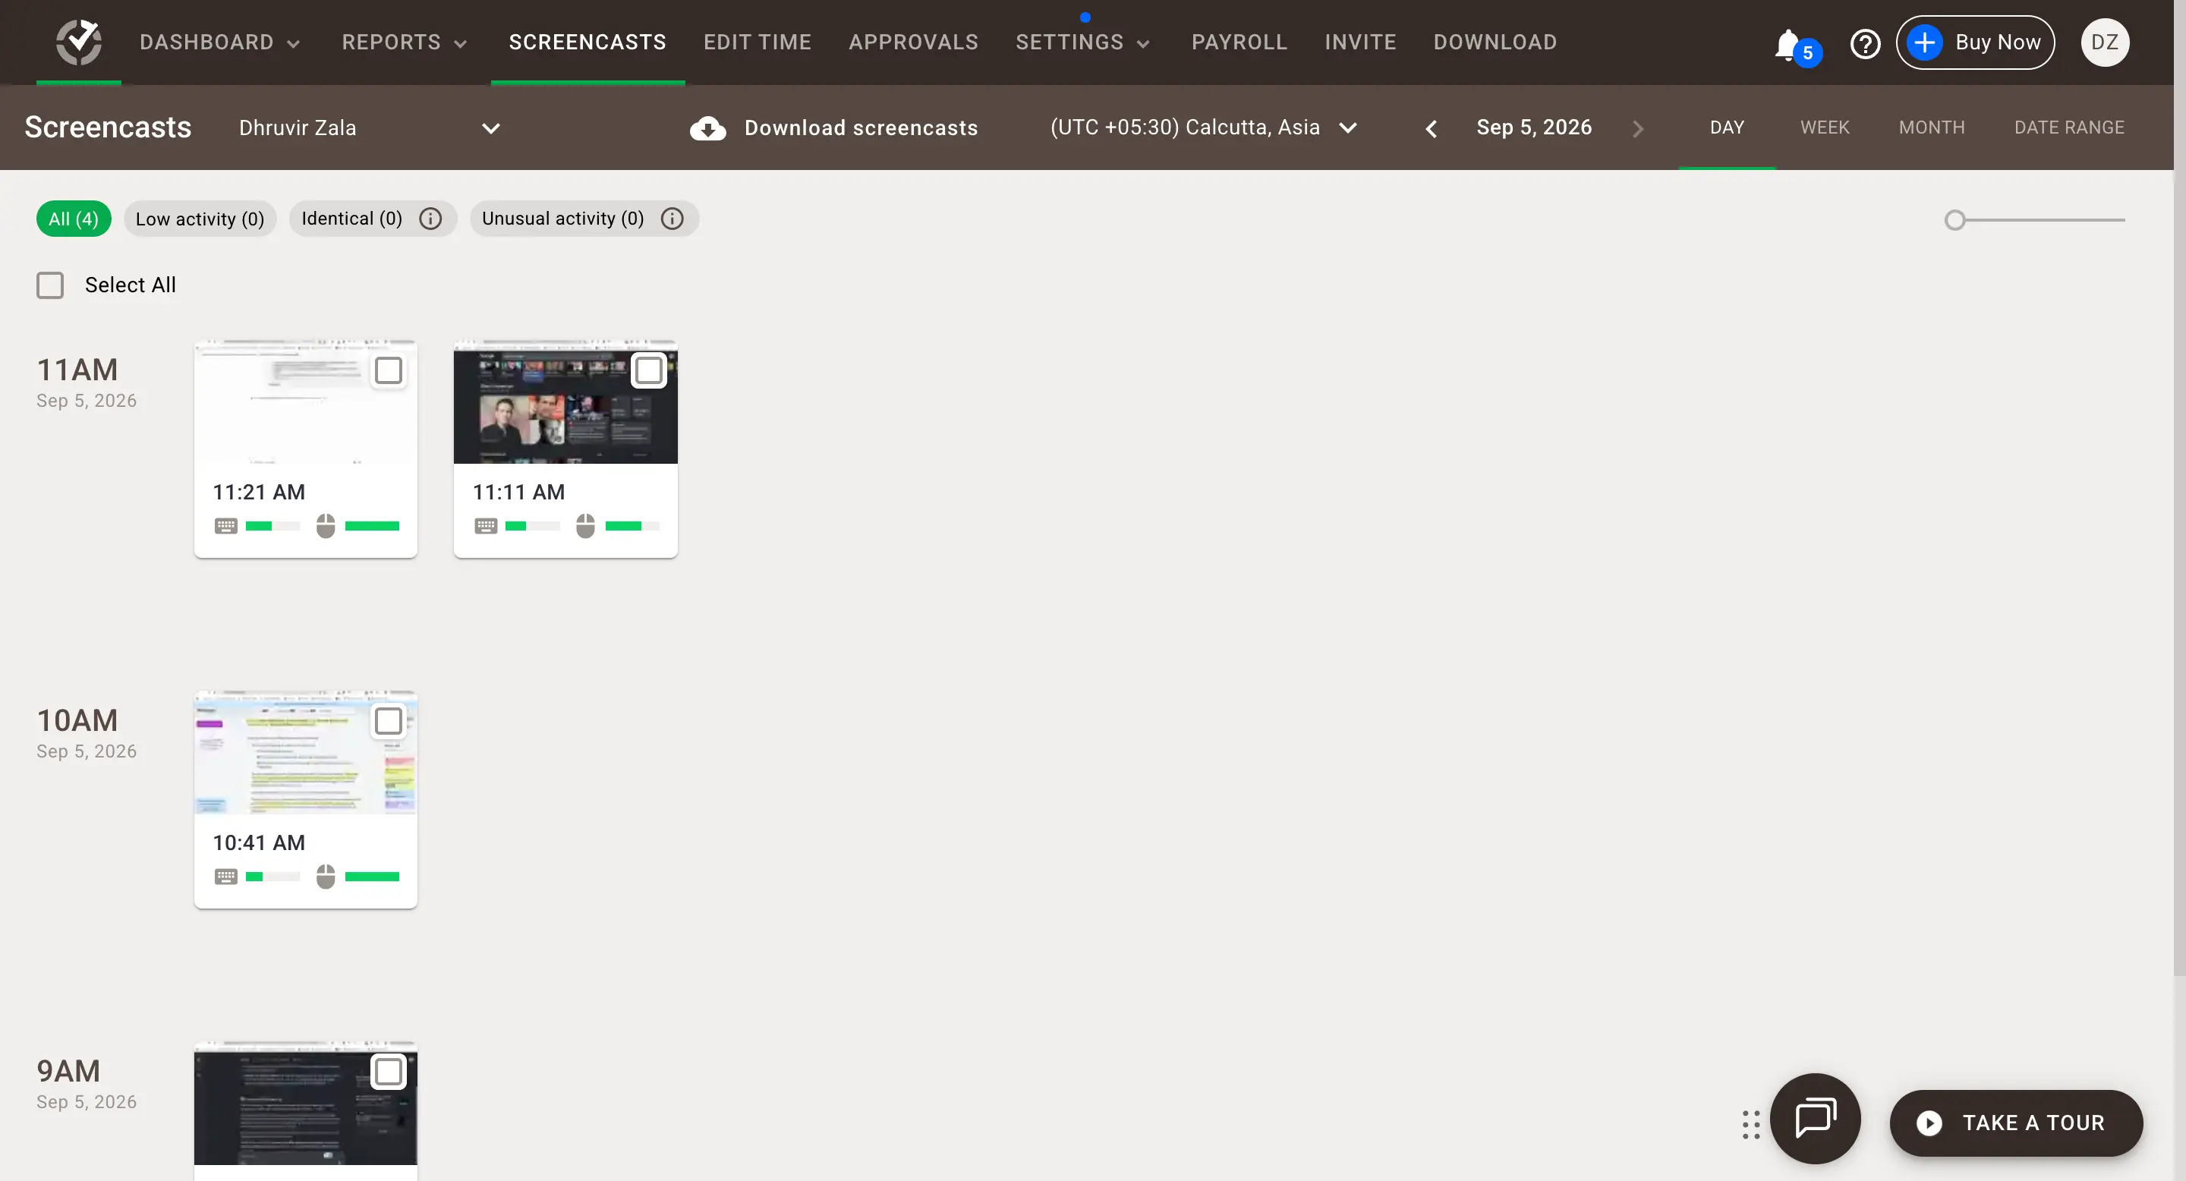Click the 10AM hour label
The image size is (2186, 1181).
pyautogui.click(x=77, y=720)
